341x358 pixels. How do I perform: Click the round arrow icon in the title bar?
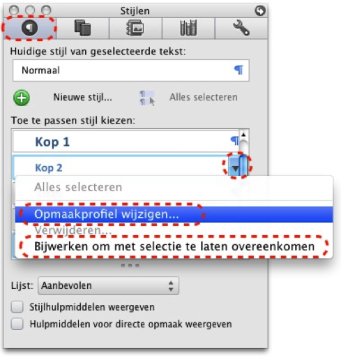pos(260,10)
